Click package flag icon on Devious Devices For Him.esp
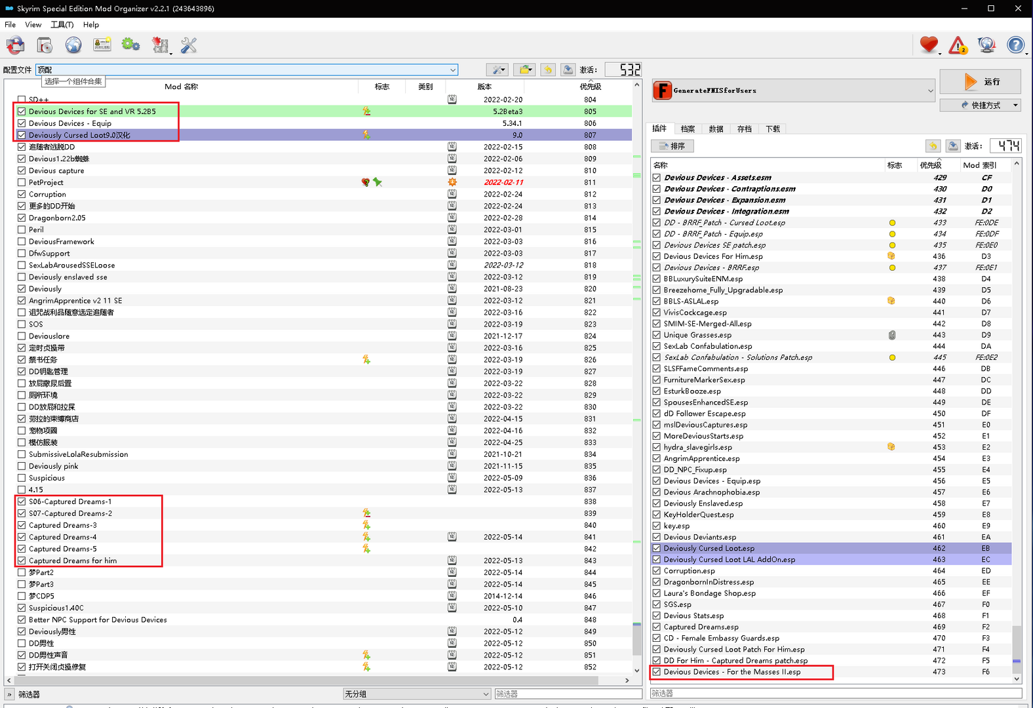 891,256
